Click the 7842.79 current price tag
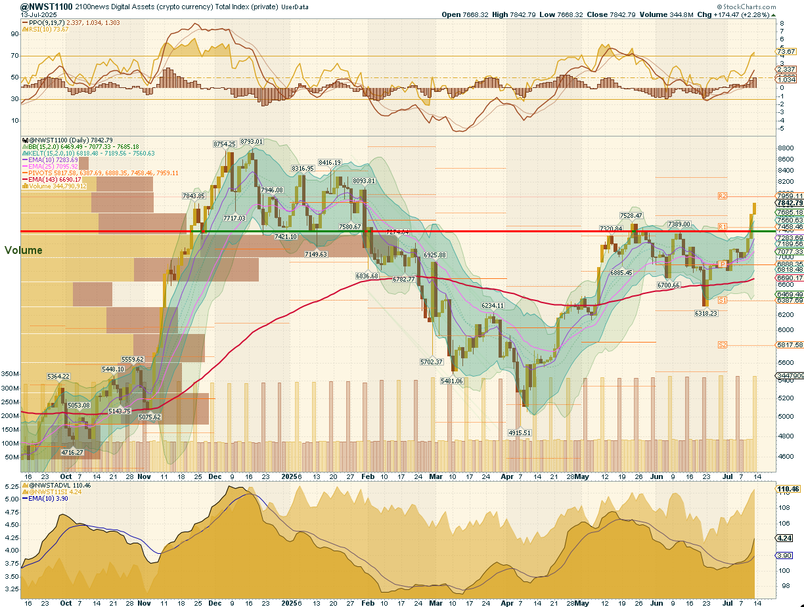Viewport: 804px width, 607px height. 789,203
